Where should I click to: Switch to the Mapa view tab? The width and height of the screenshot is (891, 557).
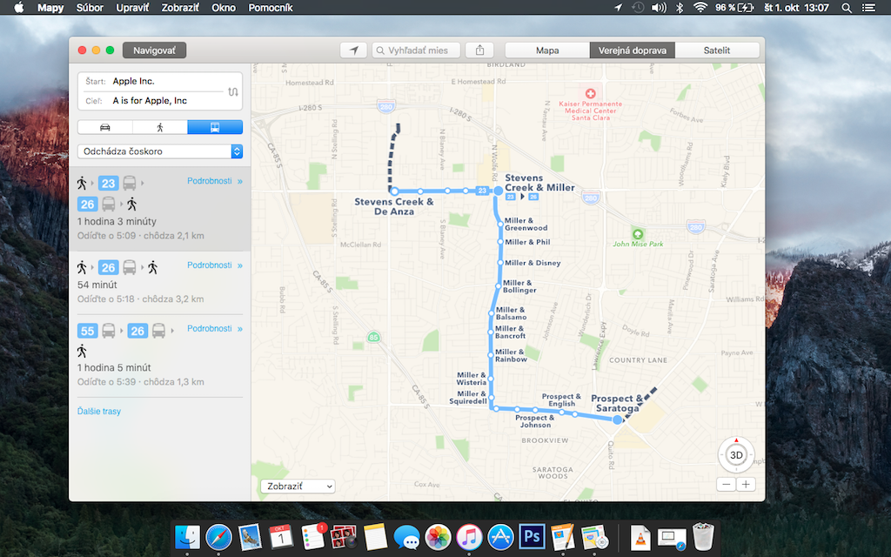[x=547, y=50]
